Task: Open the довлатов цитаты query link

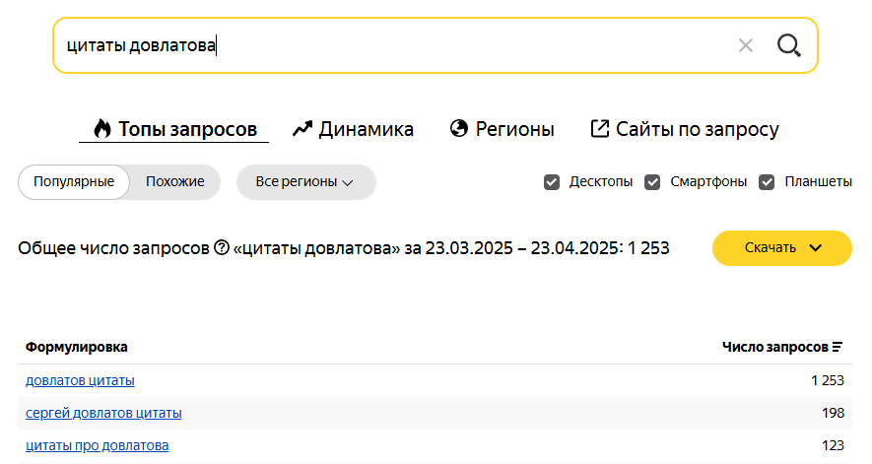Action: tap(80, 380)
